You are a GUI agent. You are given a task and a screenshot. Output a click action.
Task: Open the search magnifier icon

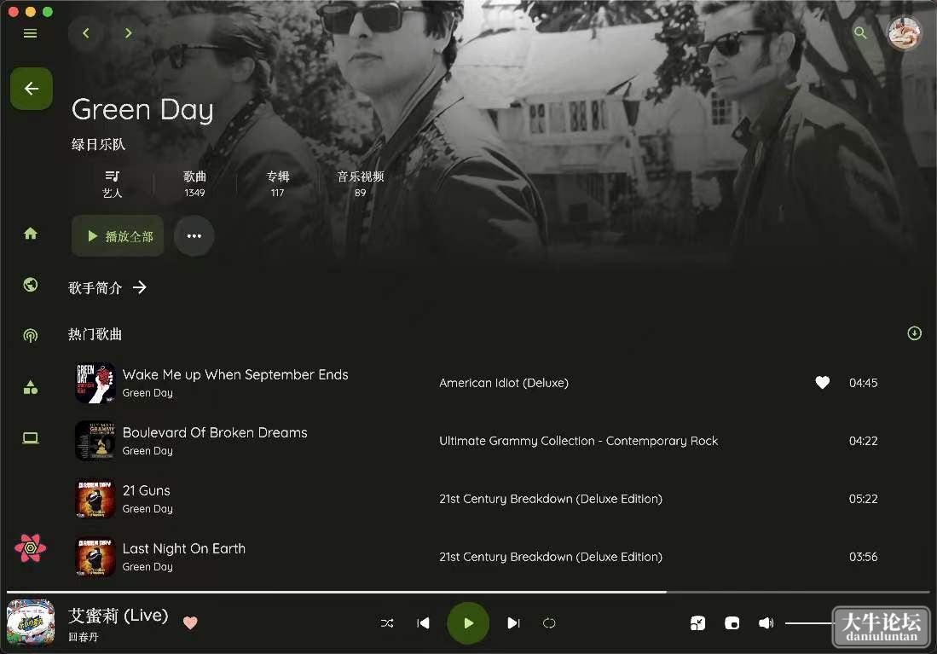[860, 33]
